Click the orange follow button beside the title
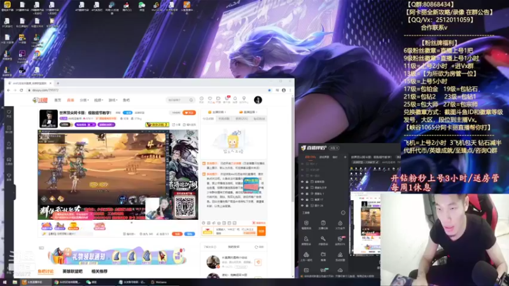The height and width of the screenshot is (286, 509). [x=189, y=112]
